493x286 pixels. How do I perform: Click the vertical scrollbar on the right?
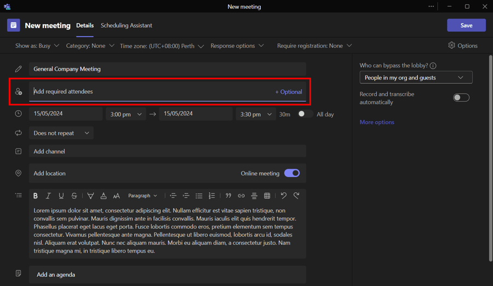tap(490, 158)
